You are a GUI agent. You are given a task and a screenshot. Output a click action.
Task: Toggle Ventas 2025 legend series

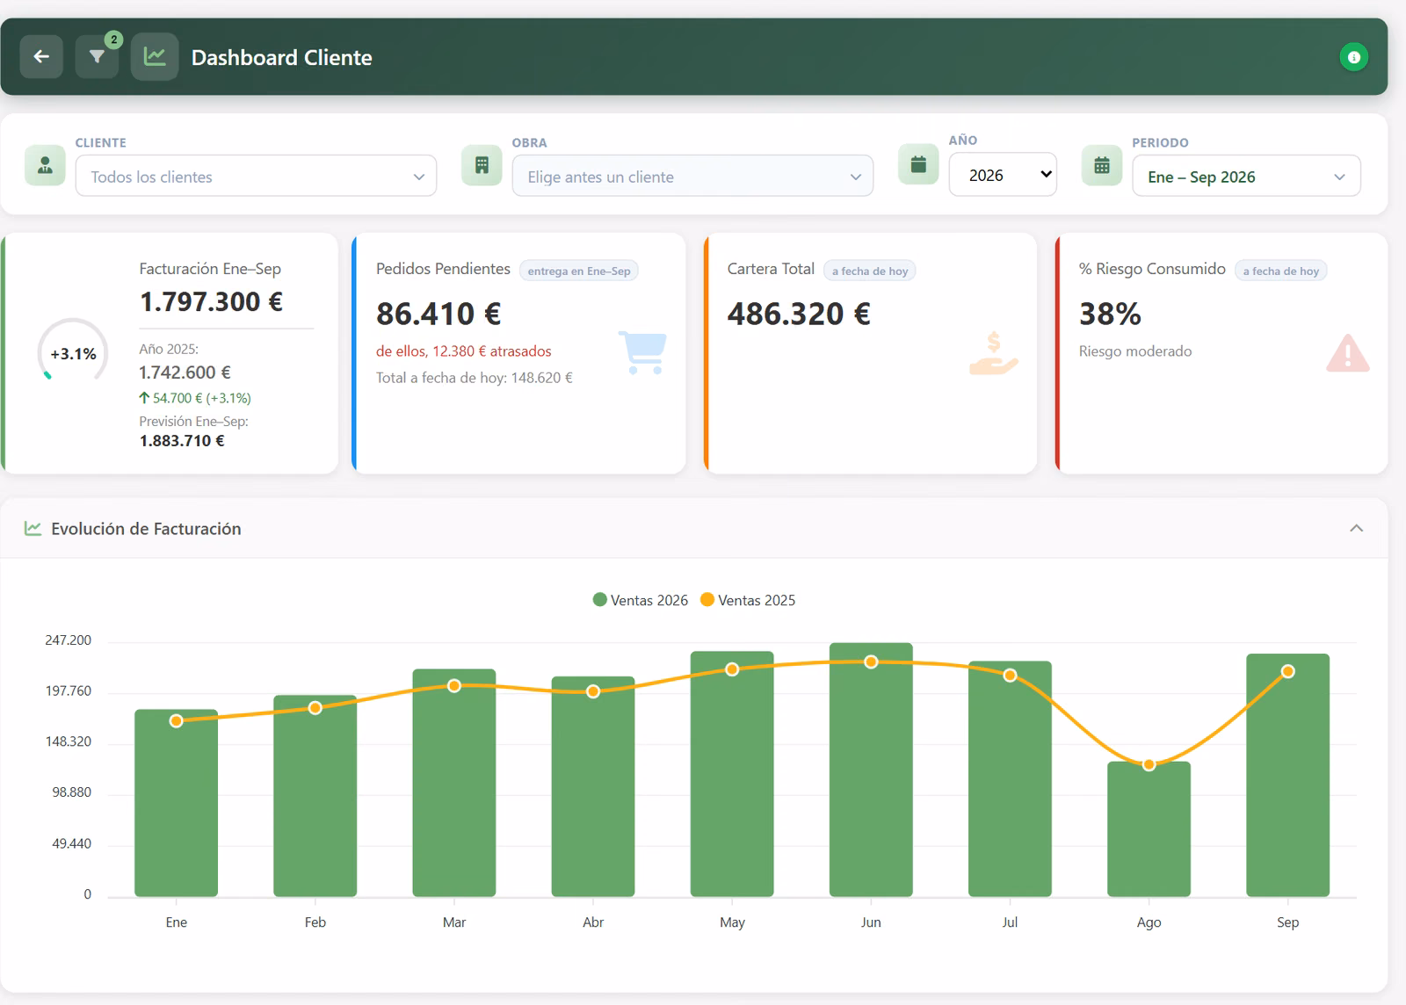click(748, 600)
